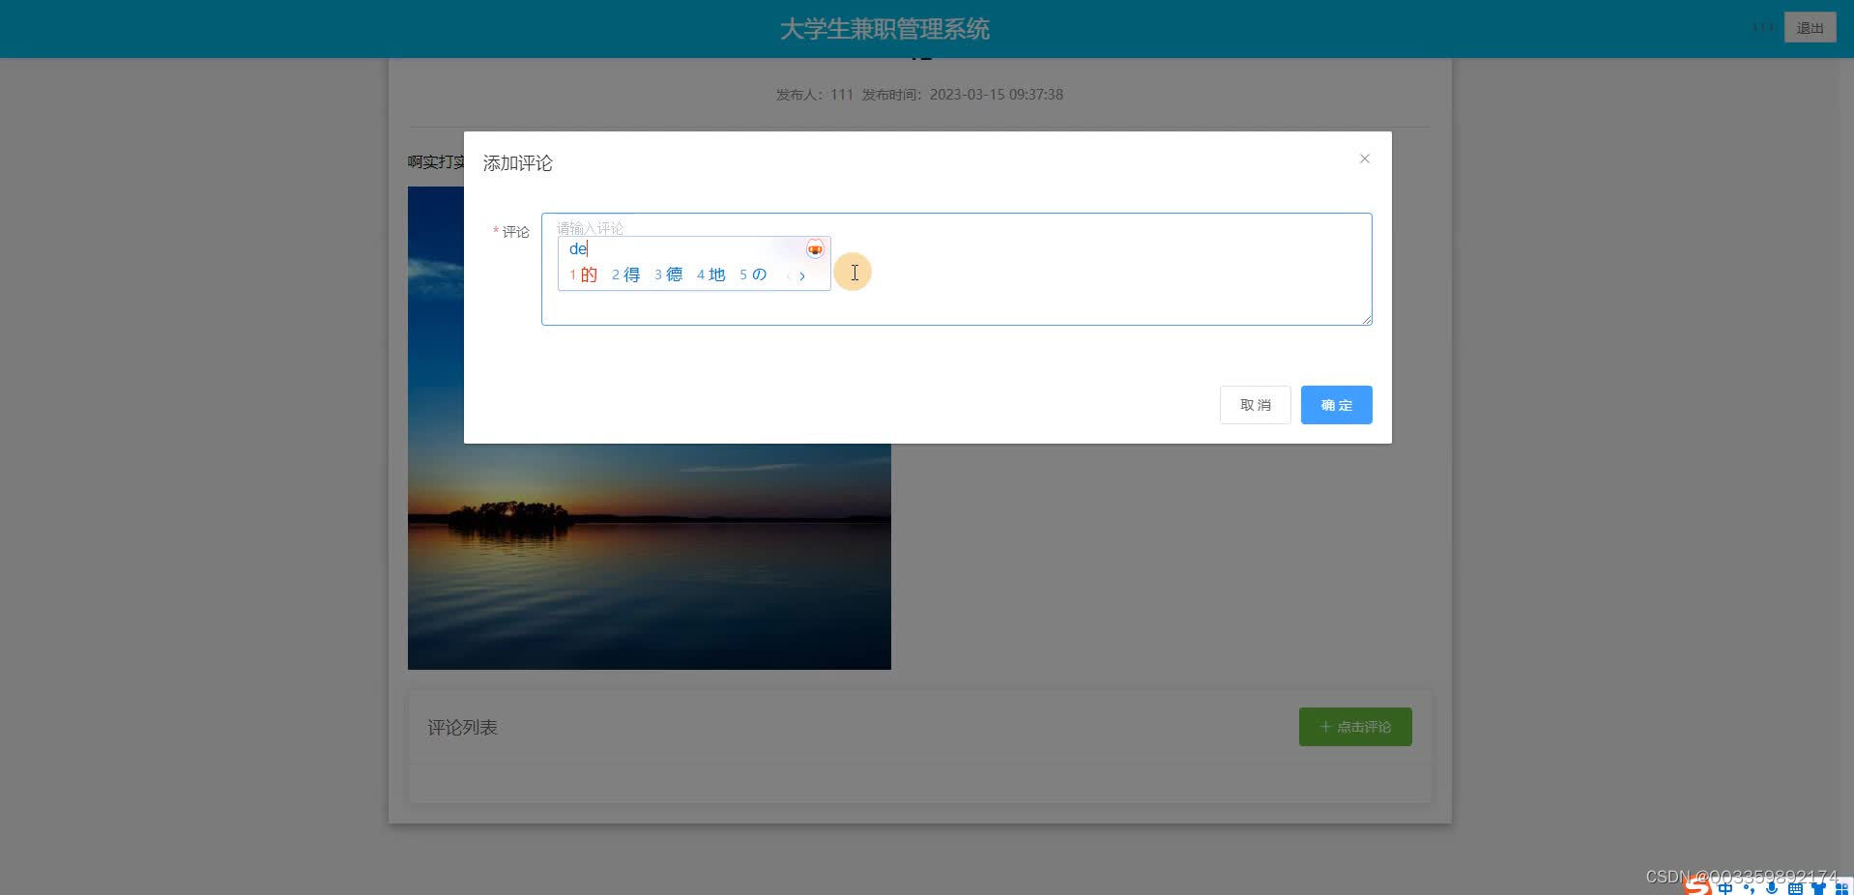Confirm the comment with 确定
The image size is (1854, 895).
click(1336, 405)
